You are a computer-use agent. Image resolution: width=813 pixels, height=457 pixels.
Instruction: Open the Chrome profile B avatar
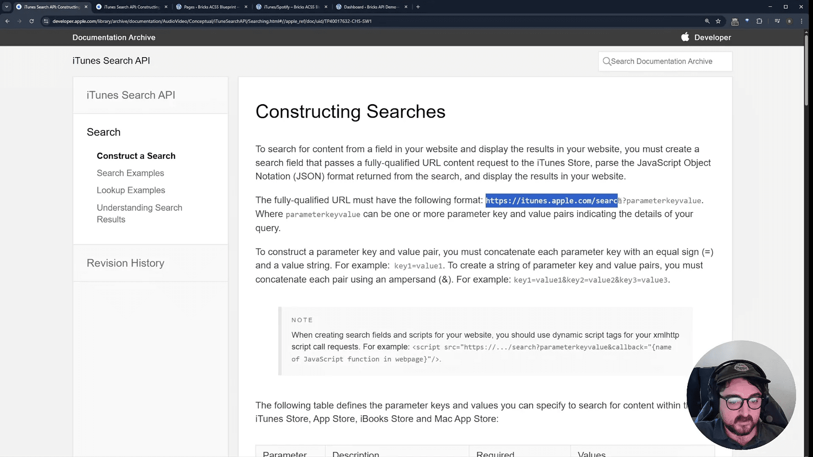[x=789, y=21]
